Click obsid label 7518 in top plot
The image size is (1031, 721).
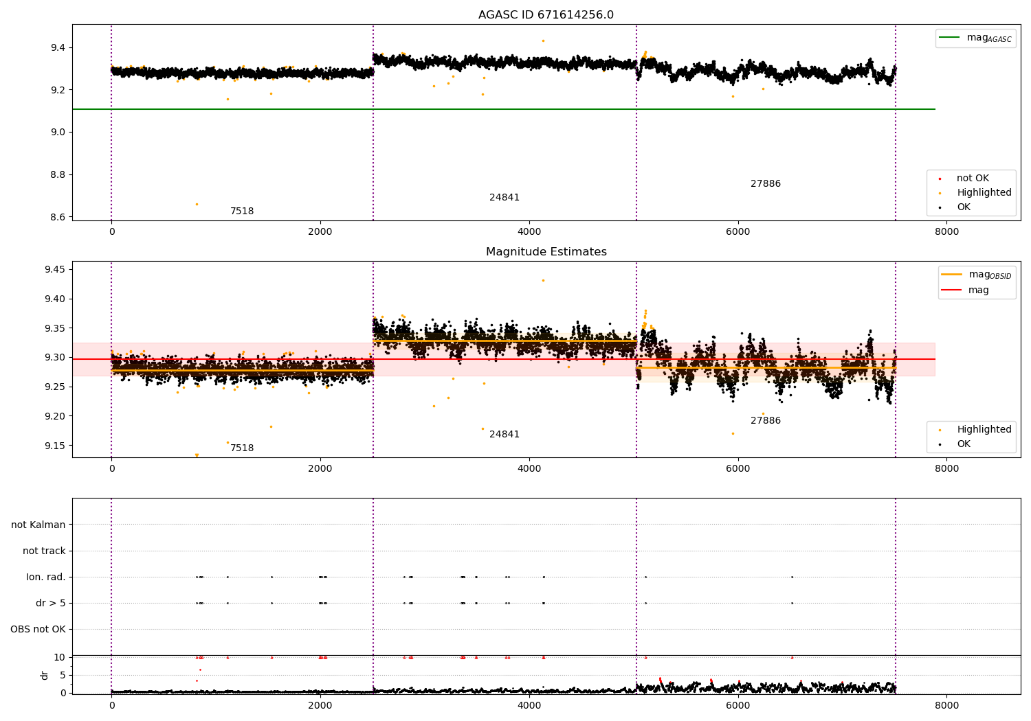[242, 211]
